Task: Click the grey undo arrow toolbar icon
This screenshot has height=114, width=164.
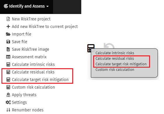Action: 109,46
